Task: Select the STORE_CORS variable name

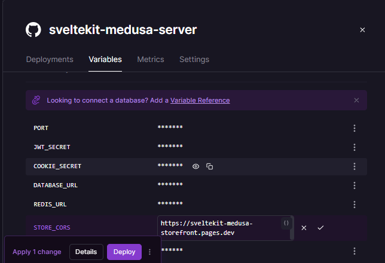Action: coord(52,228)
